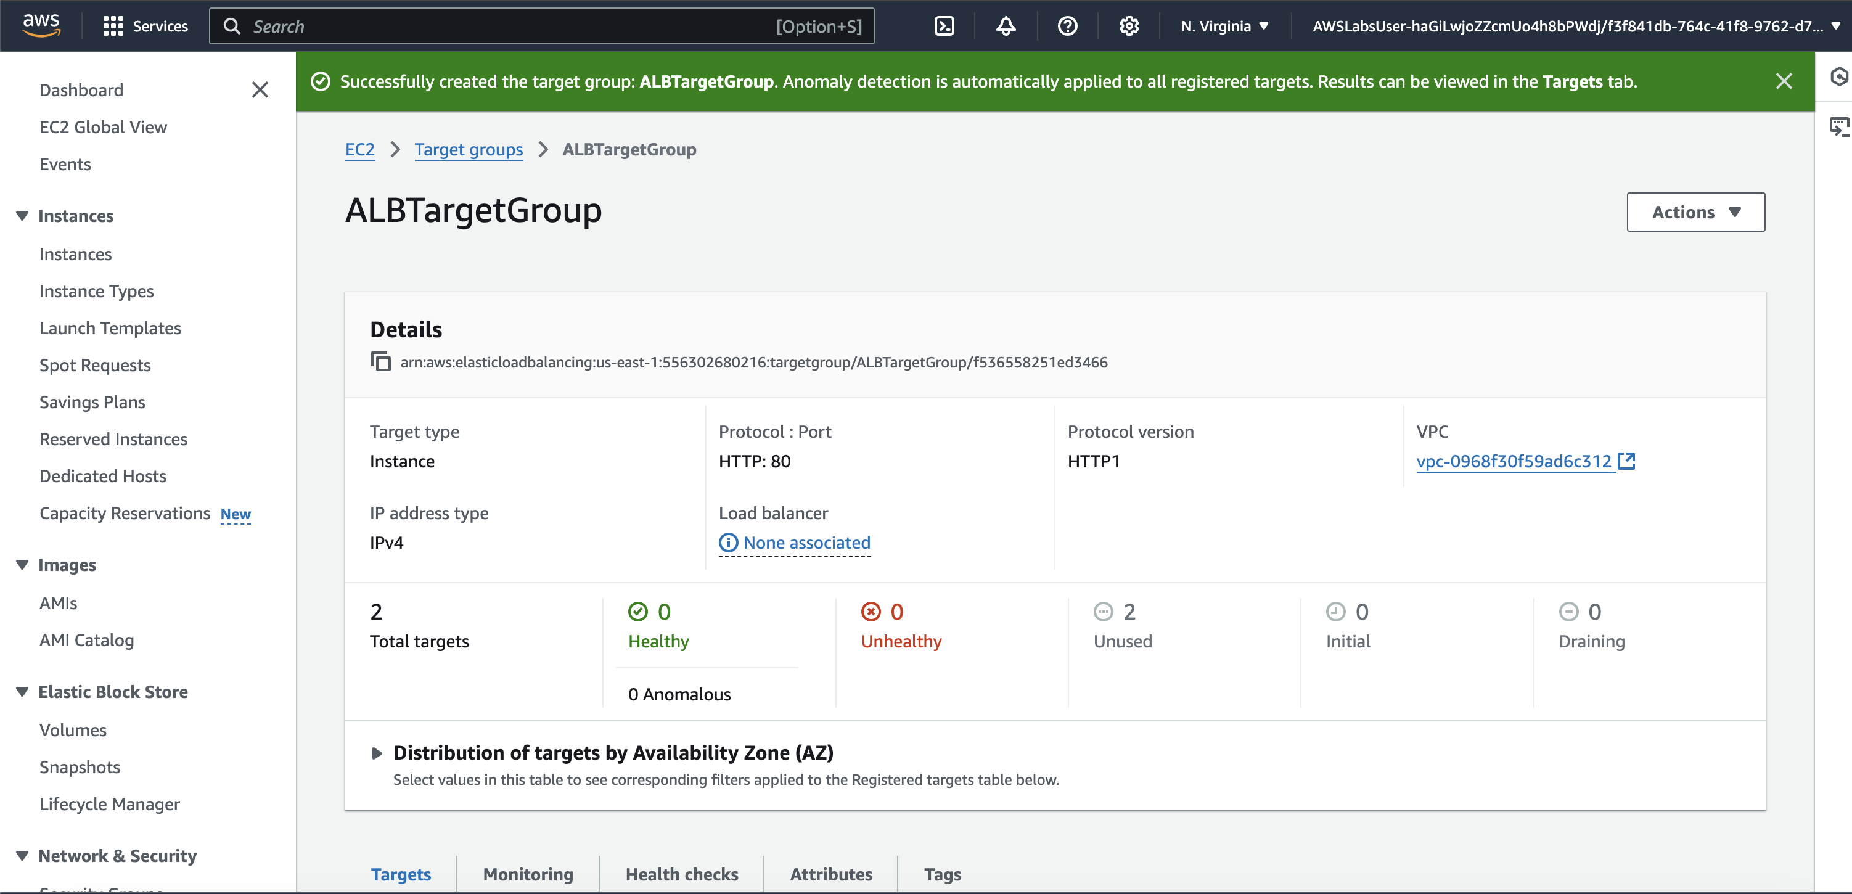The image size is (1852, 894).
Task: Click the Unhealthy targets count
Action: [x=896, y=612]
